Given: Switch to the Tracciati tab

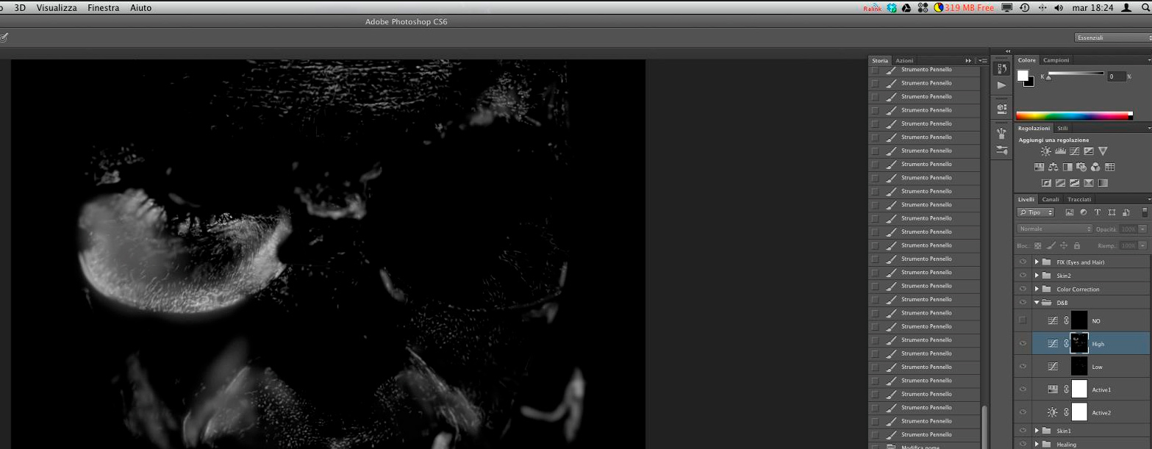Looking at the screenshot, I should (x=1079, y=199).
